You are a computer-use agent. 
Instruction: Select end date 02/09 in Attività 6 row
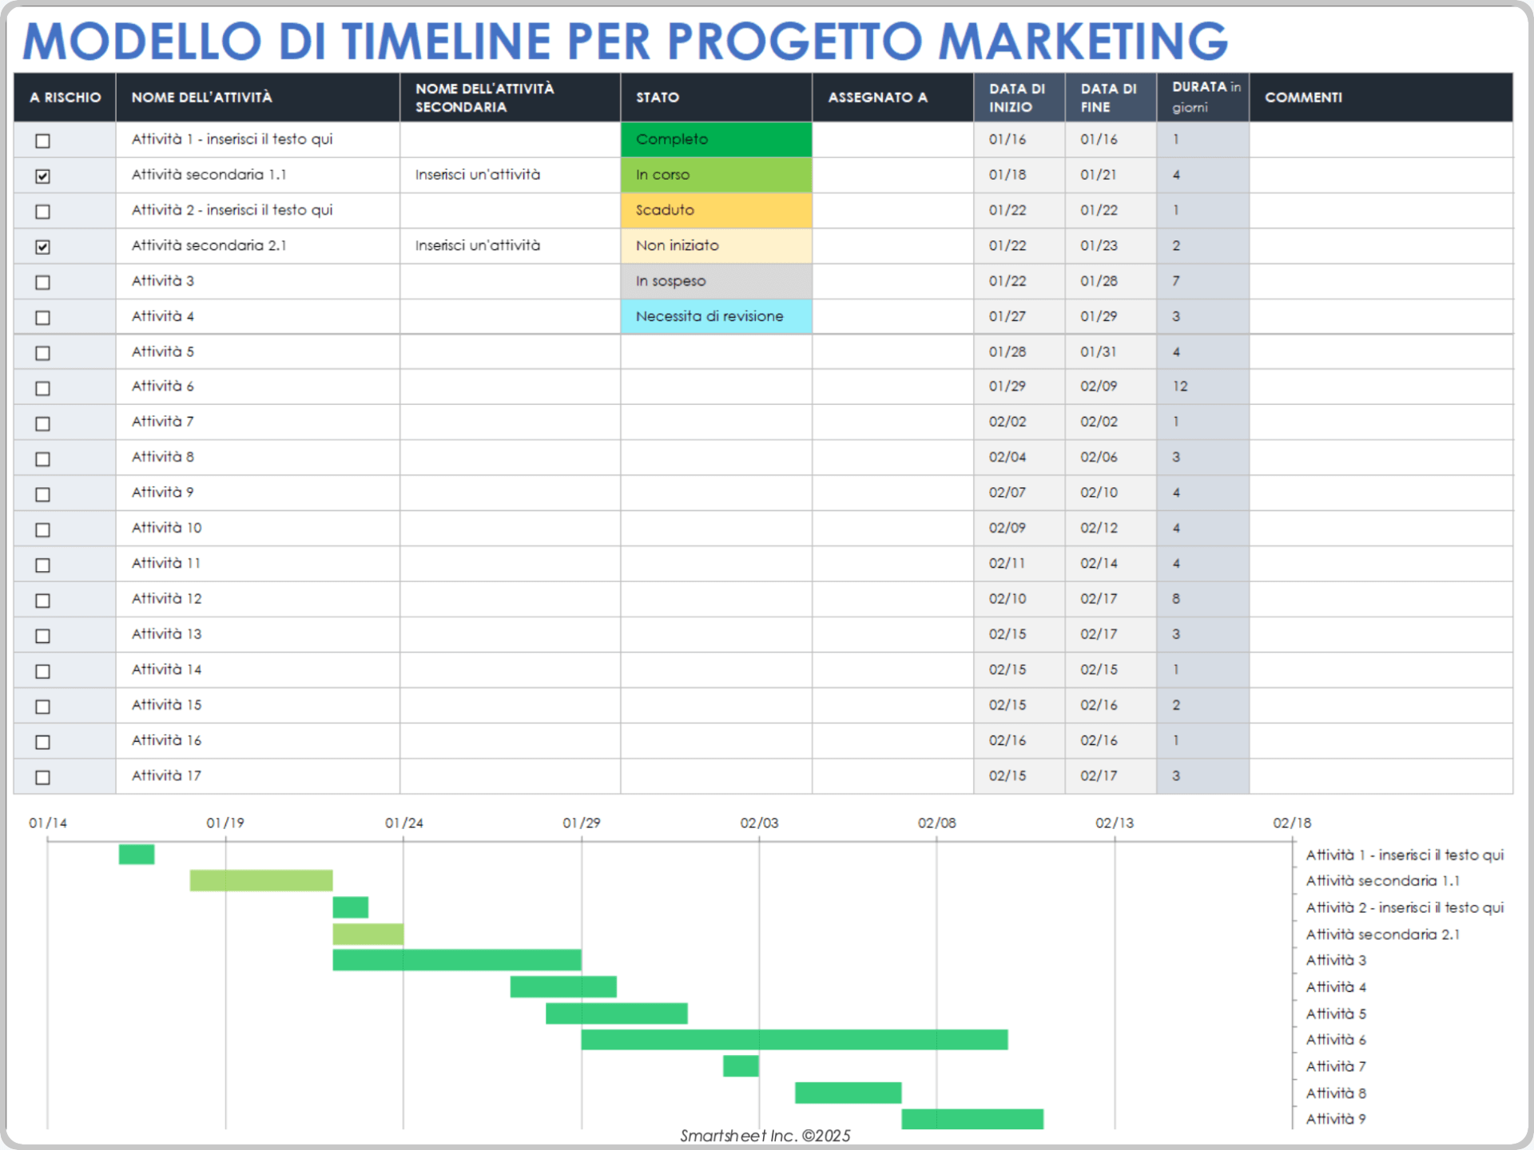(1111, 387)
